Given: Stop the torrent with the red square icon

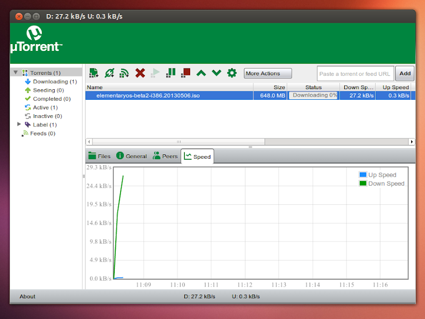Looking at the screenshot, I should click(185, 73).
